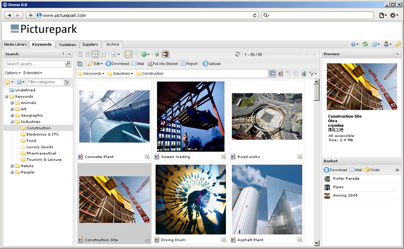Click Download in the asset toolbar
The image size is (404, 249).
pyautogui.click(x=117, y=64)
